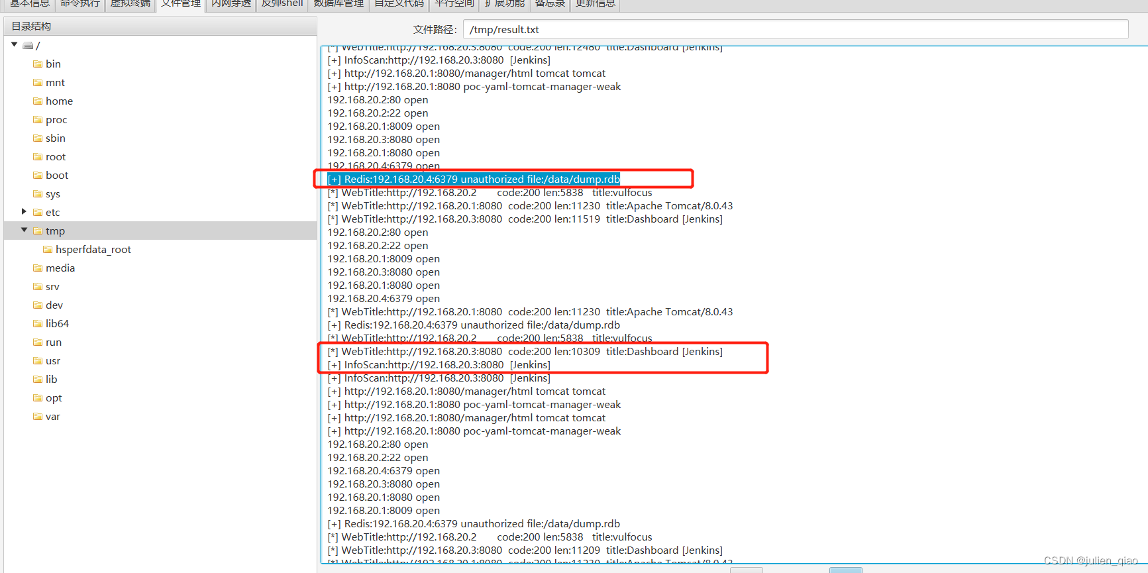
Task: Click the home folder icon
Action: (38, 101)
